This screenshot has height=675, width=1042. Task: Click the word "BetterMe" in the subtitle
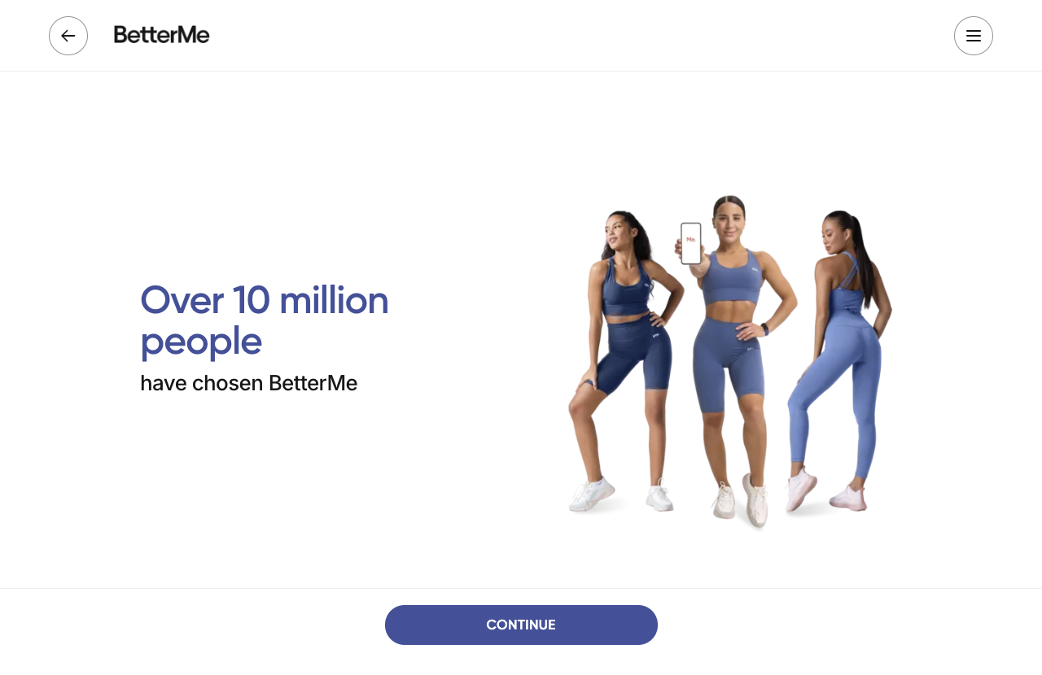pyautogui.click(x=313, y=383)
